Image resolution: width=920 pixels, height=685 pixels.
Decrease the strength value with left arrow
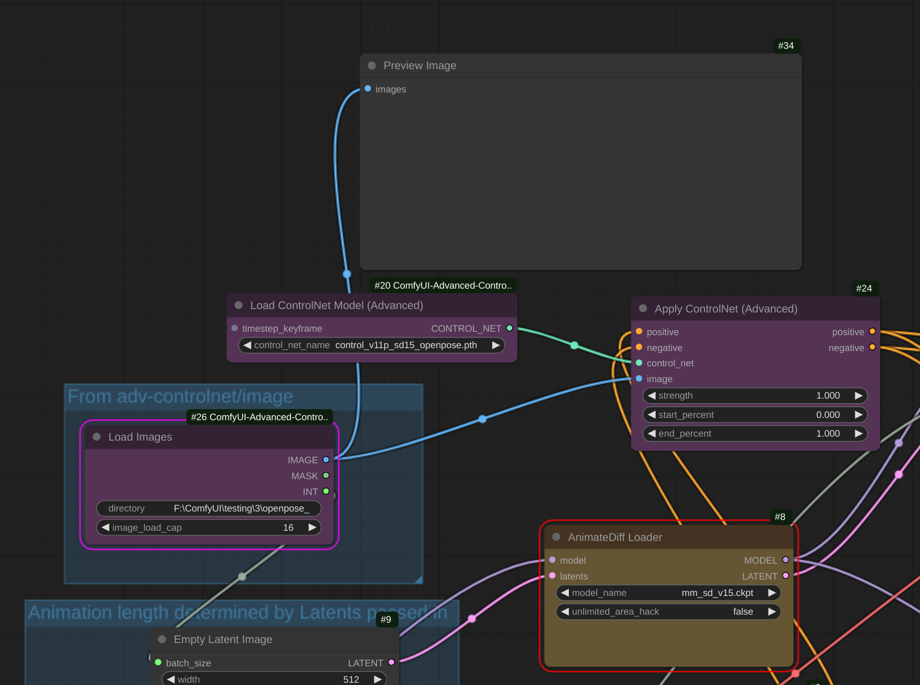pos(651,396)
